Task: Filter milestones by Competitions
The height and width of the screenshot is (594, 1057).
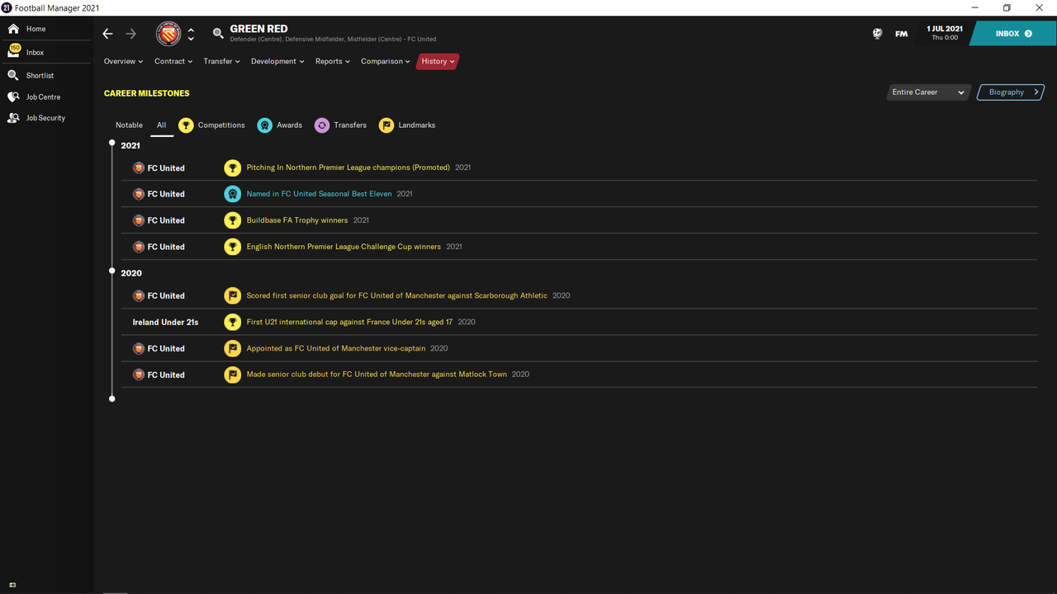Action: click(x=212, y=125)
